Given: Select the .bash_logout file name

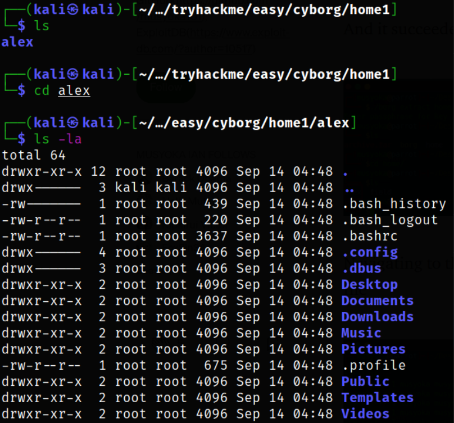Looking at the screenshot, I should 390,220.
